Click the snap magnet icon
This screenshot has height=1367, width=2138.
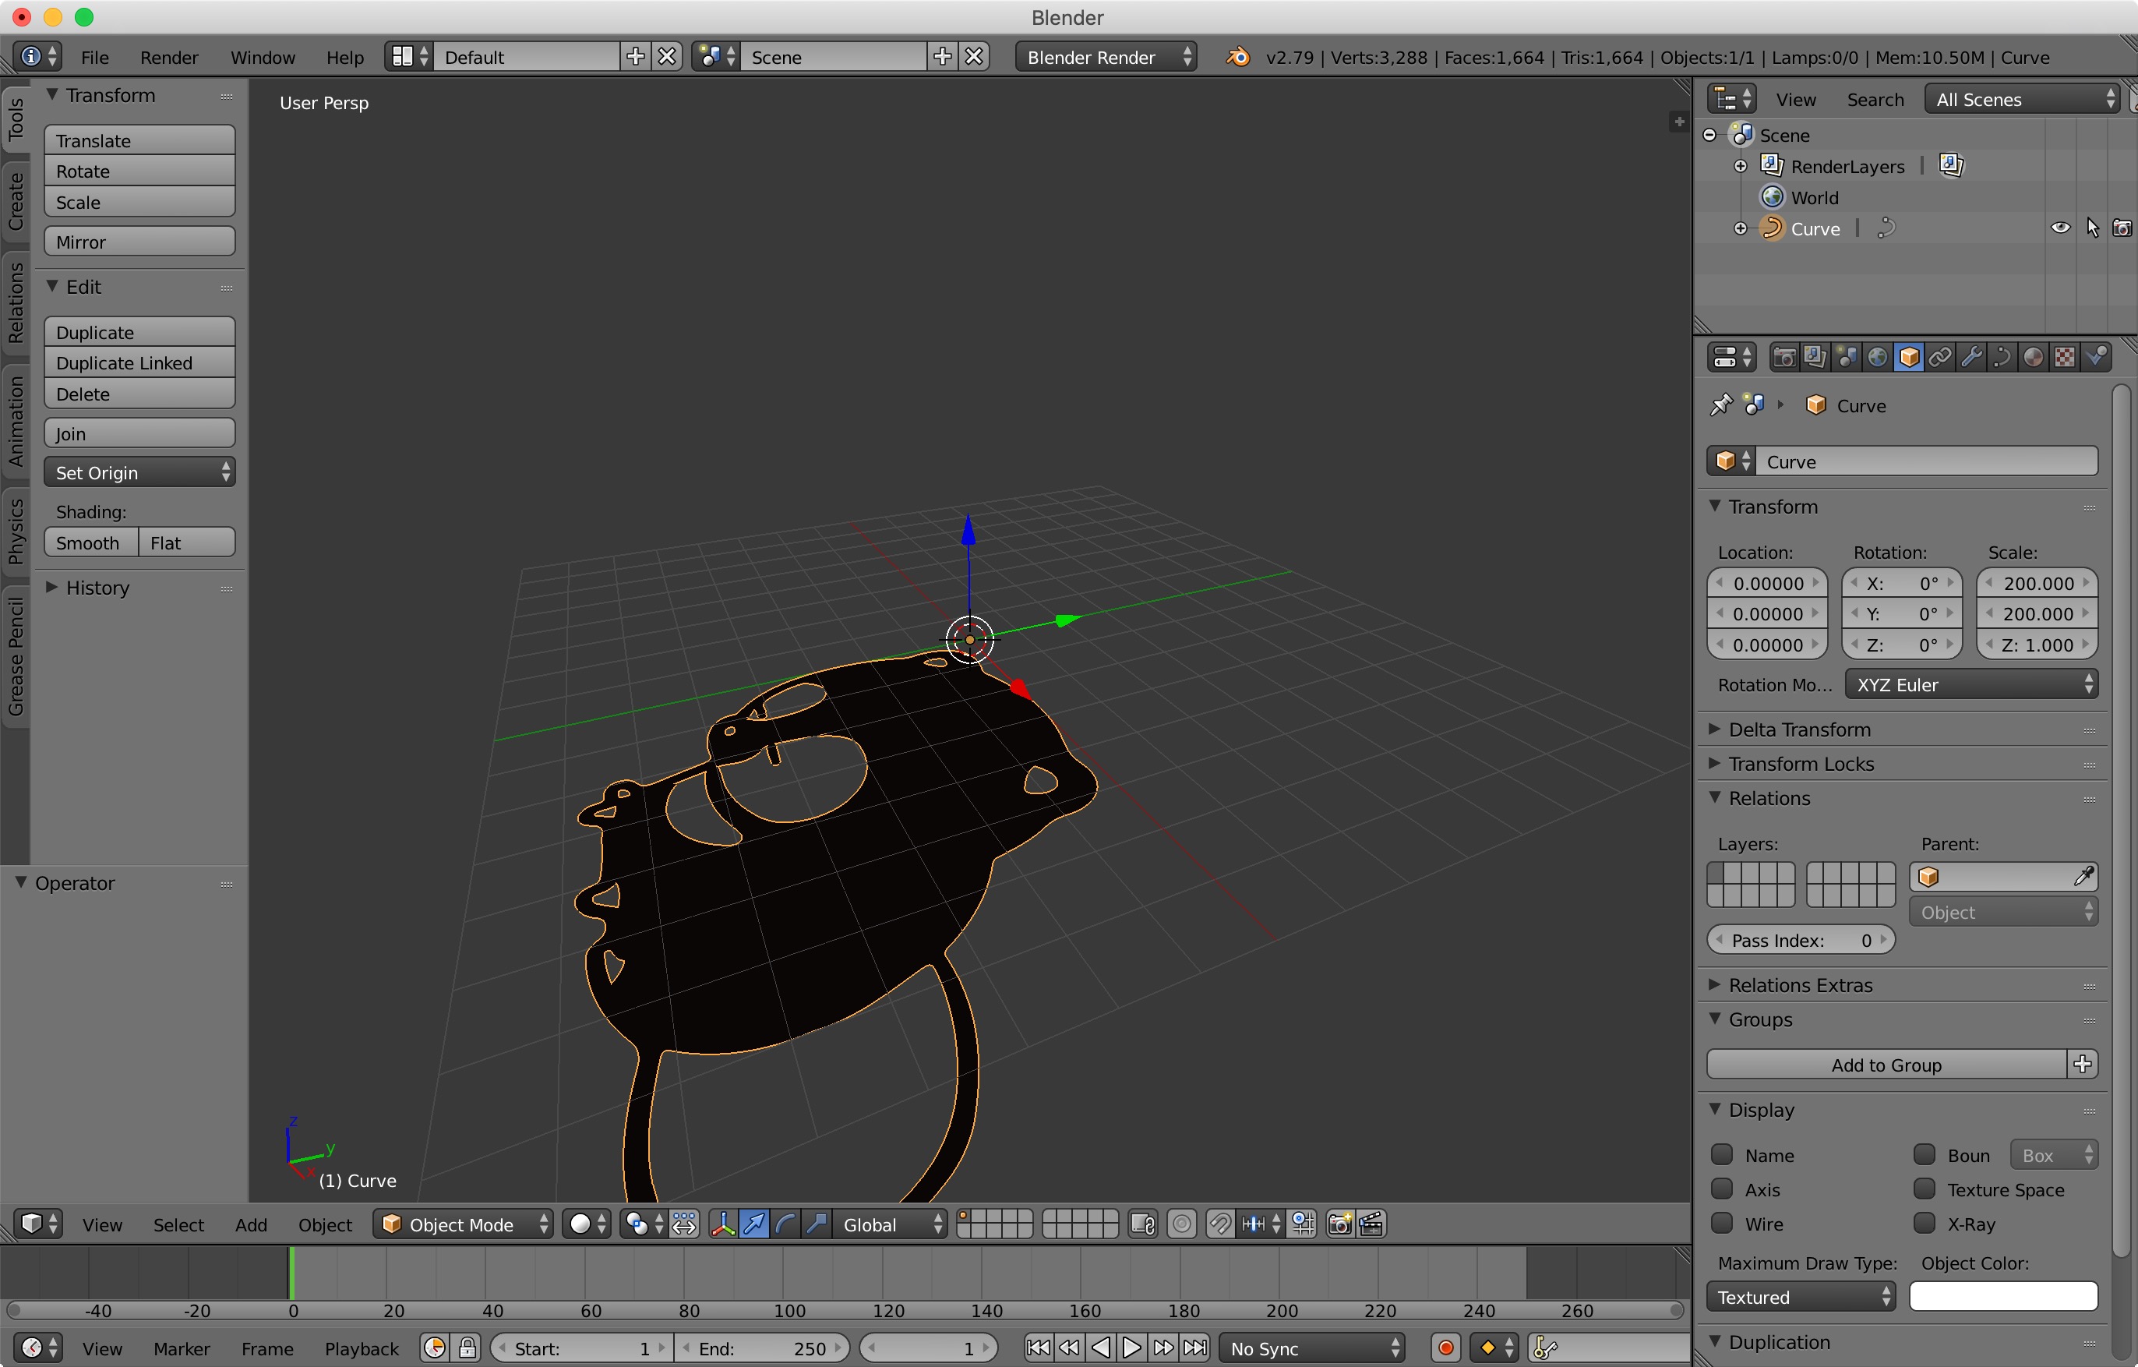[x=1220, y=1224]
